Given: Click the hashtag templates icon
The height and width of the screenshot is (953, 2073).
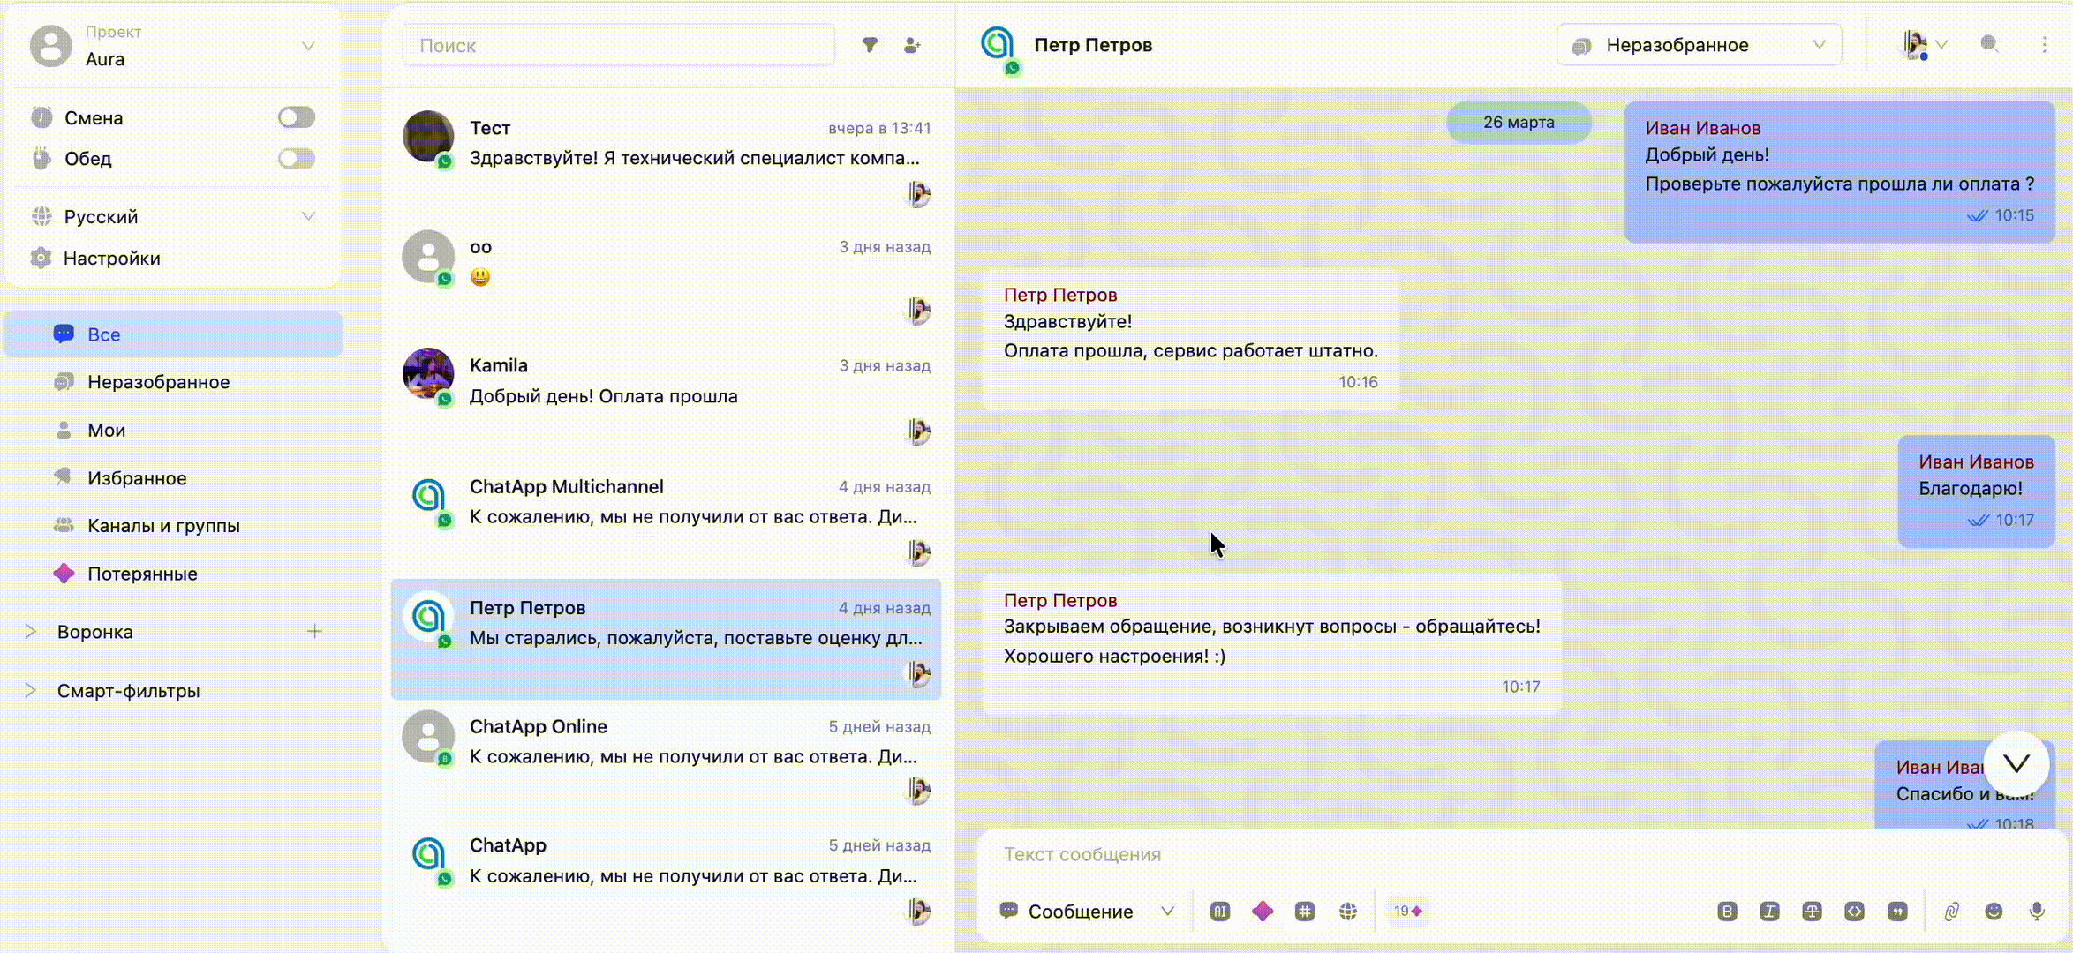Looking at the screenshot, I should 1305,912.
